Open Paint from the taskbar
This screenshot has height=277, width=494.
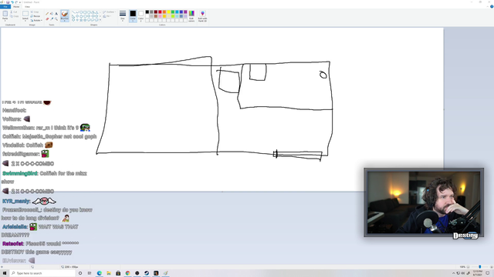(165, 273)
